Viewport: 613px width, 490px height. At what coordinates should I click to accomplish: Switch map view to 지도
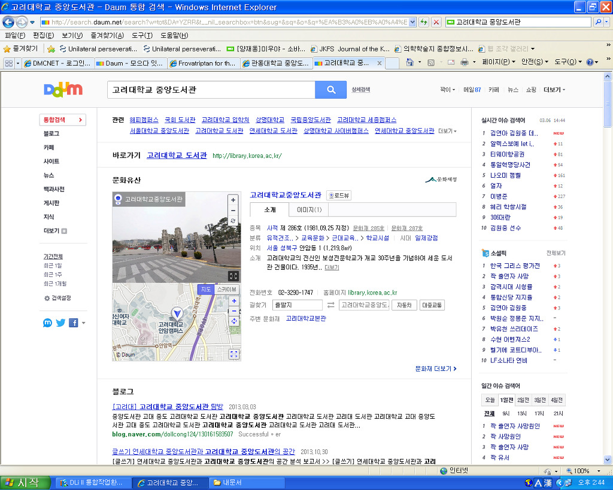tap(206, 290)
